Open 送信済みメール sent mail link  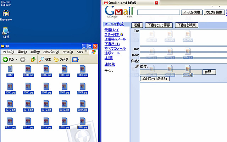[x=115, y=39]
